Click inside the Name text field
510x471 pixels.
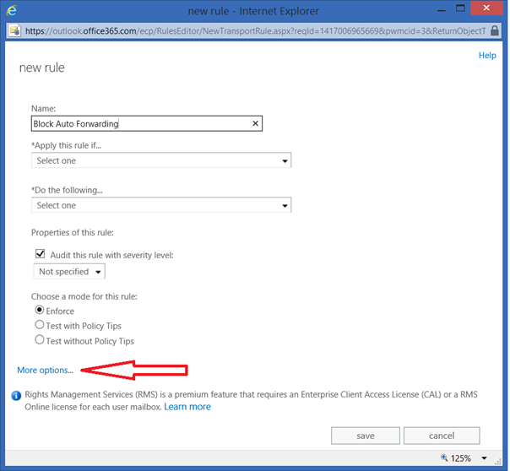click(139, 123)
